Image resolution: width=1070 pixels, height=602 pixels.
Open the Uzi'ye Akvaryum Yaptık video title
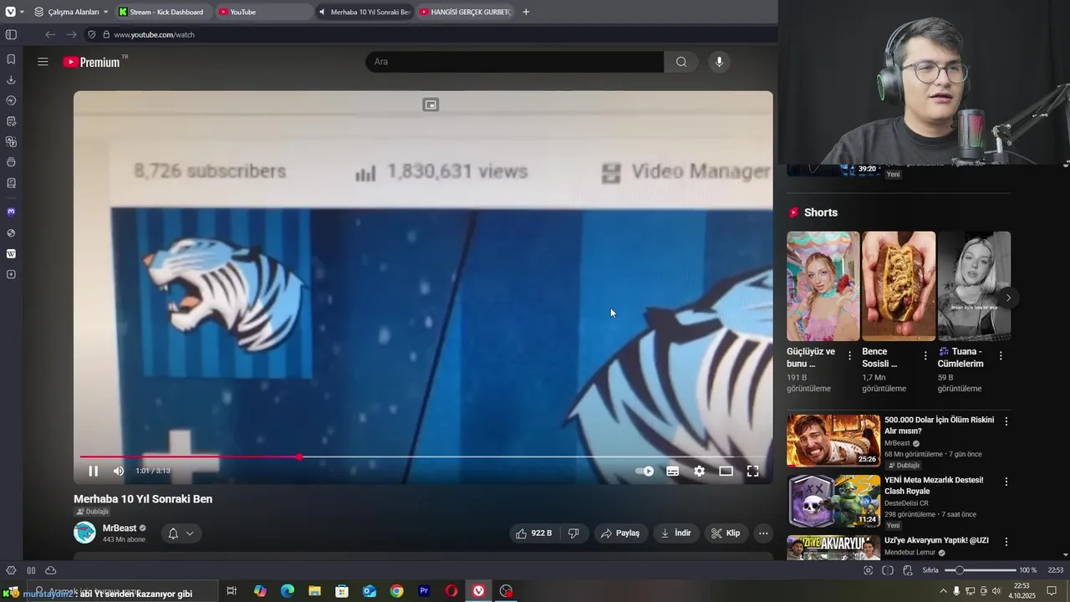click(x=936, y=540)
